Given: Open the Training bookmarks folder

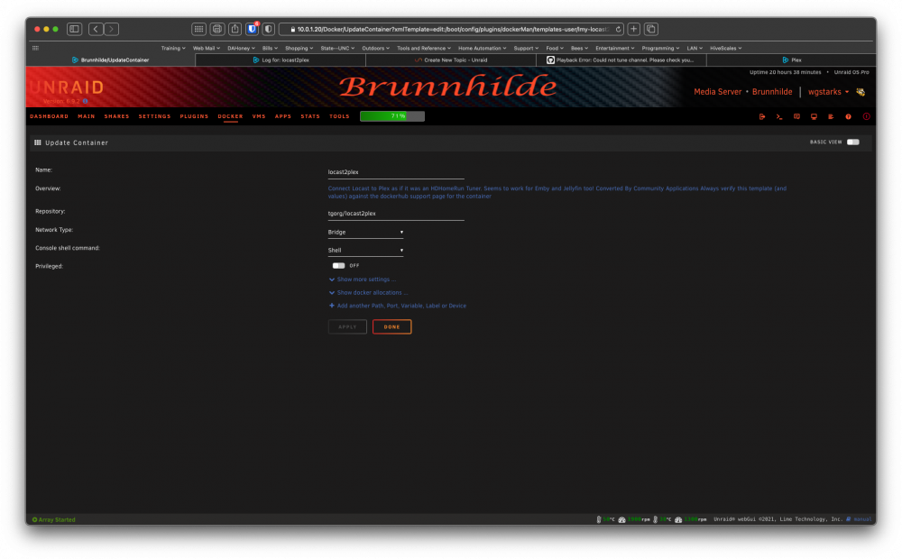Looking at the screenshot, I should pos(173,49).
